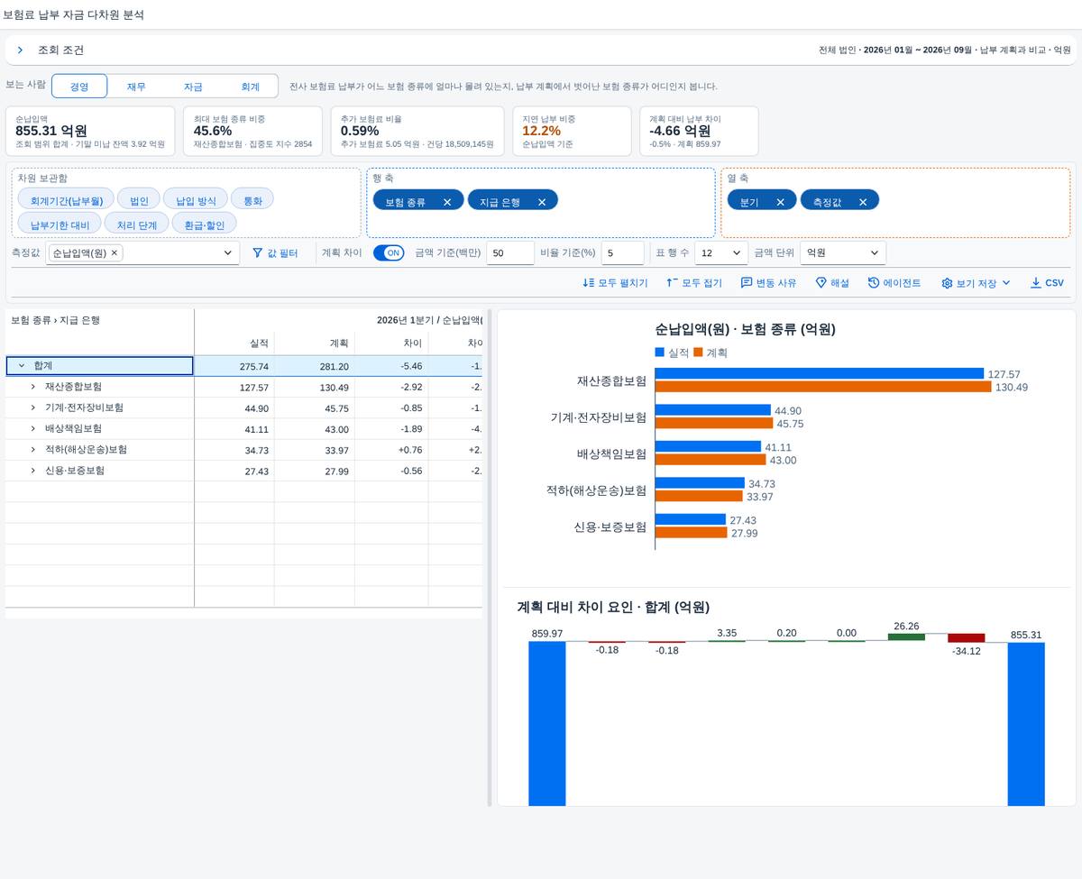The height and width of the screenshot is (879, 1082).
Task: Open the 변동 사유 comment tool
Action: point(768,283)
